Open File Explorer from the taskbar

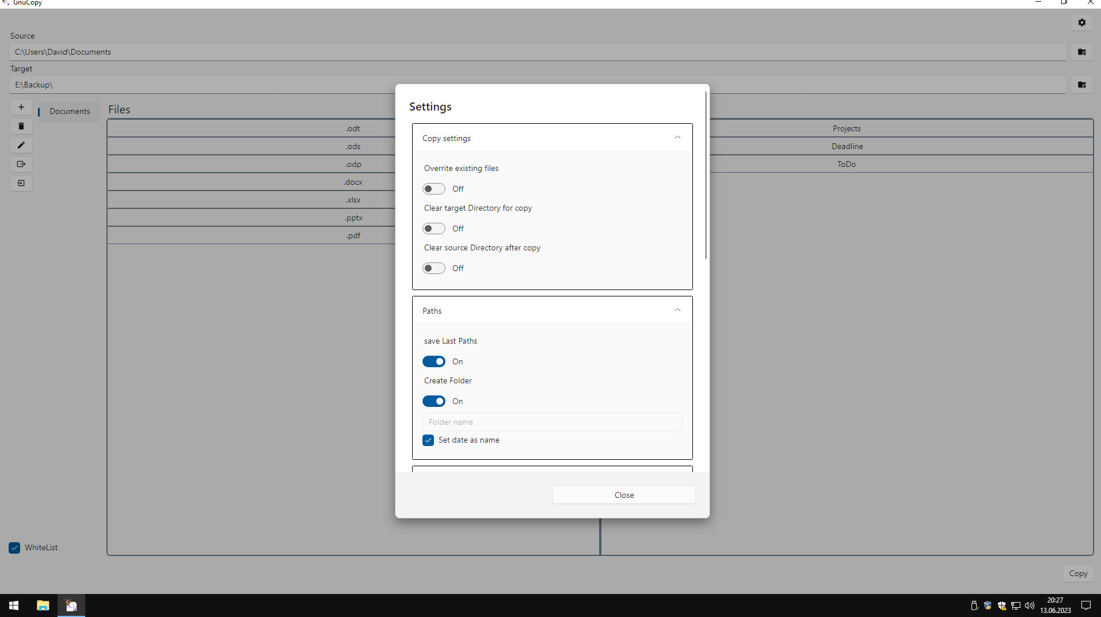coord(43,605)
